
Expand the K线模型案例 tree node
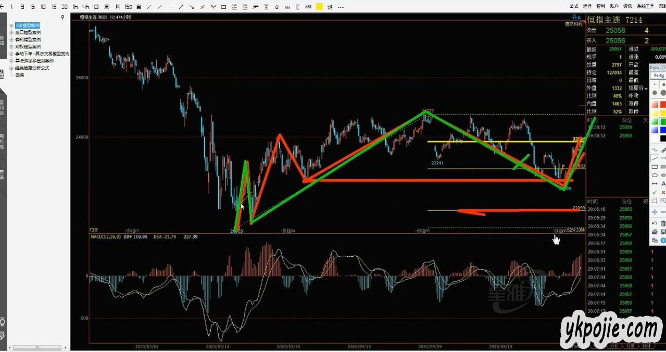coord(11,26)
